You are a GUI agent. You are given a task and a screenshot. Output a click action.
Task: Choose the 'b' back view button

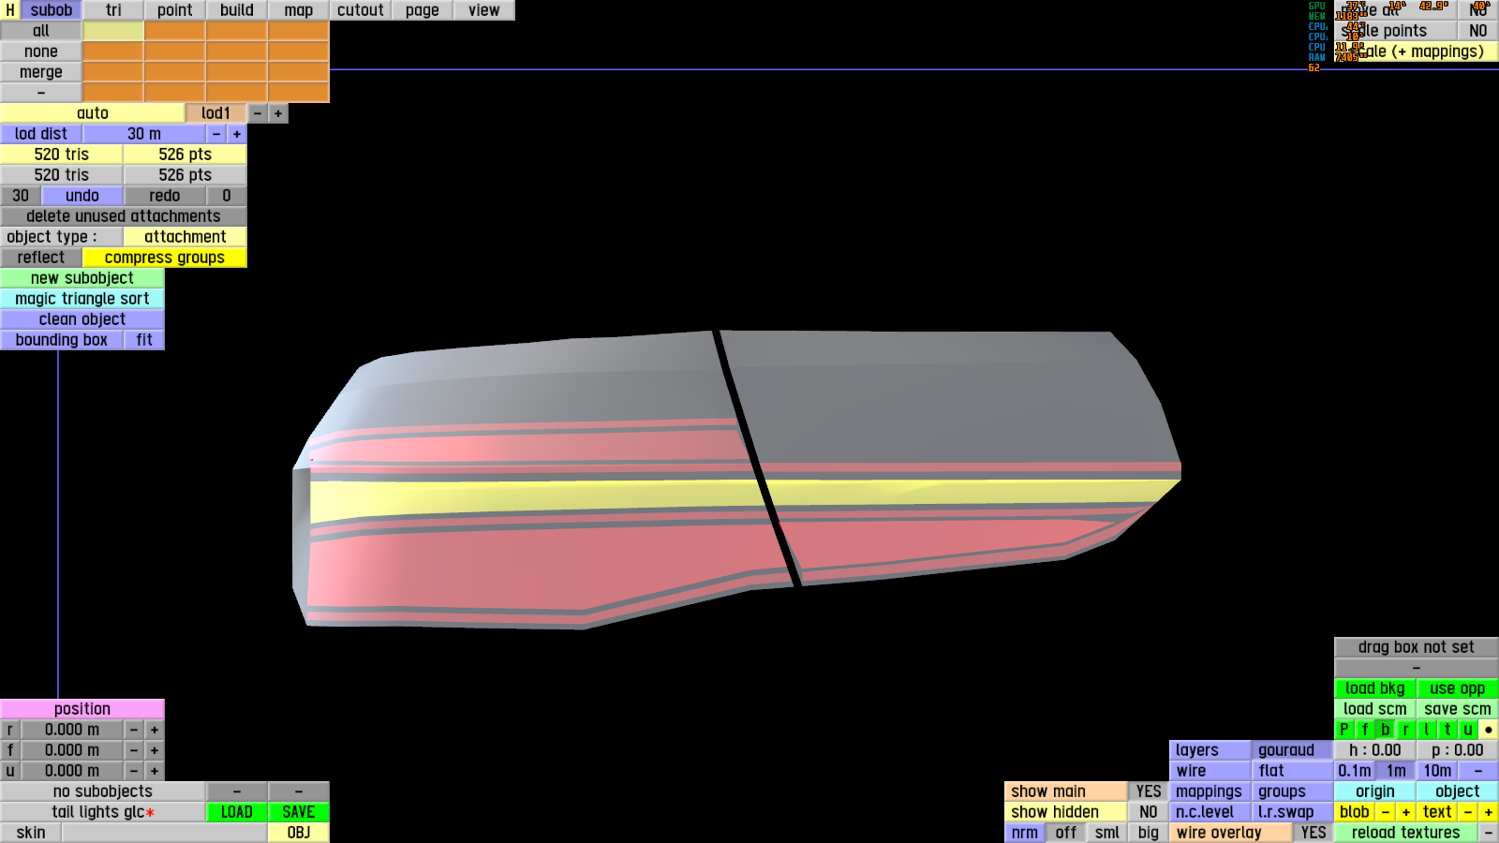point(1386,730)
